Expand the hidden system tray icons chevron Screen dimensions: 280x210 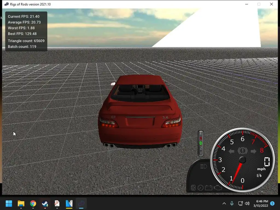point(224,203)
